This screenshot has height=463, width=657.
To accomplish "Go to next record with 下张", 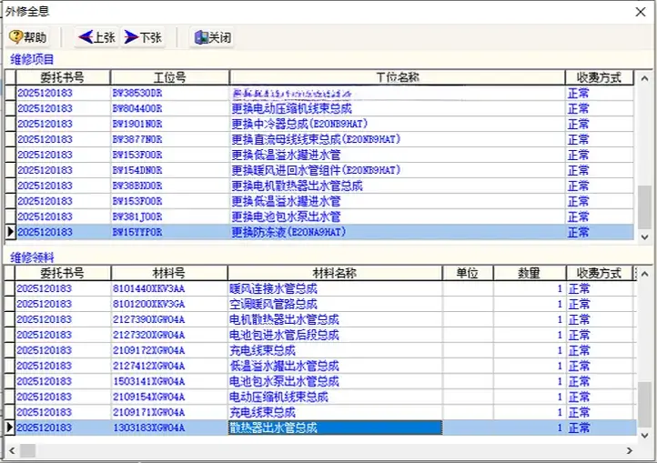I will pyautogui.click(x=143, y=37).
